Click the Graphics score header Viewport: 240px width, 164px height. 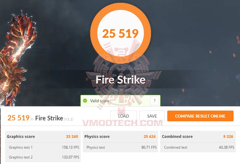point(21,136)
